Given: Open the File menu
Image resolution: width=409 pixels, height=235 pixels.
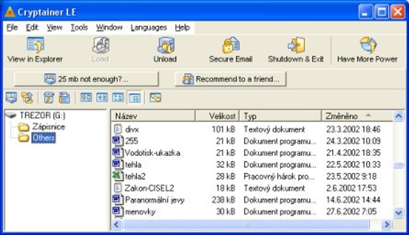Looking at the screenshot, I should coord(12,27).
